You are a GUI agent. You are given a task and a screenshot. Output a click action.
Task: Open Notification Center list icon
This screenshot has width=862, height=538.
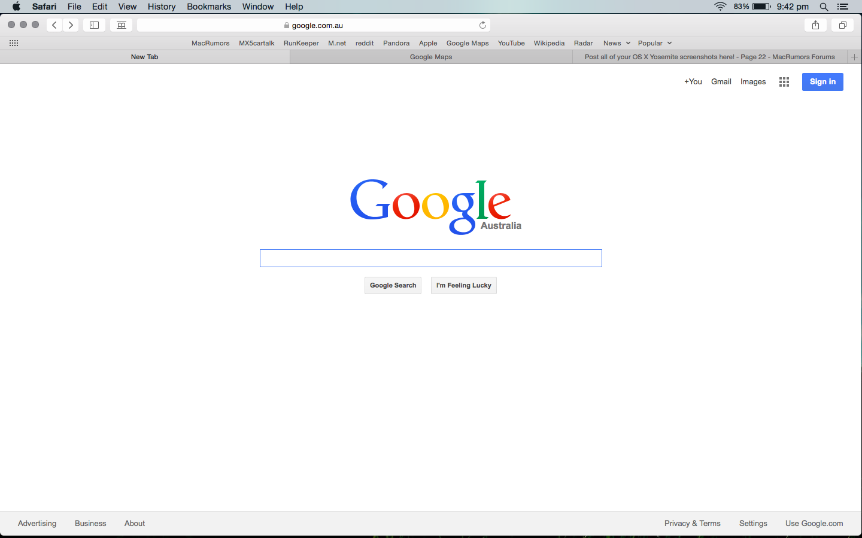pos(843,7)
